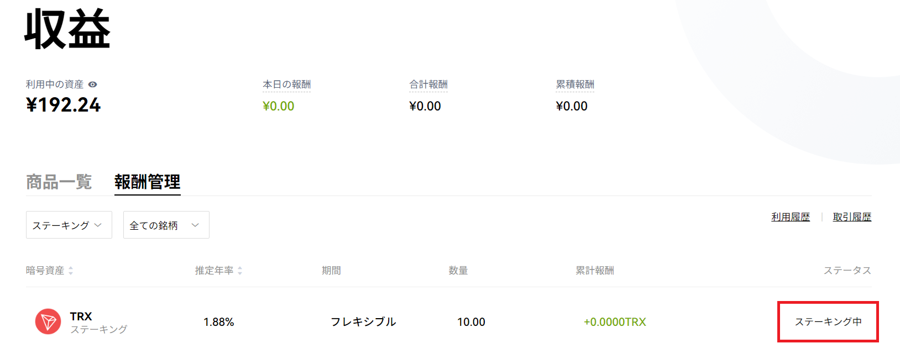Select the TRX asset name
The width and height of the screenshot is (900, 359).
[x=81, y=316]
